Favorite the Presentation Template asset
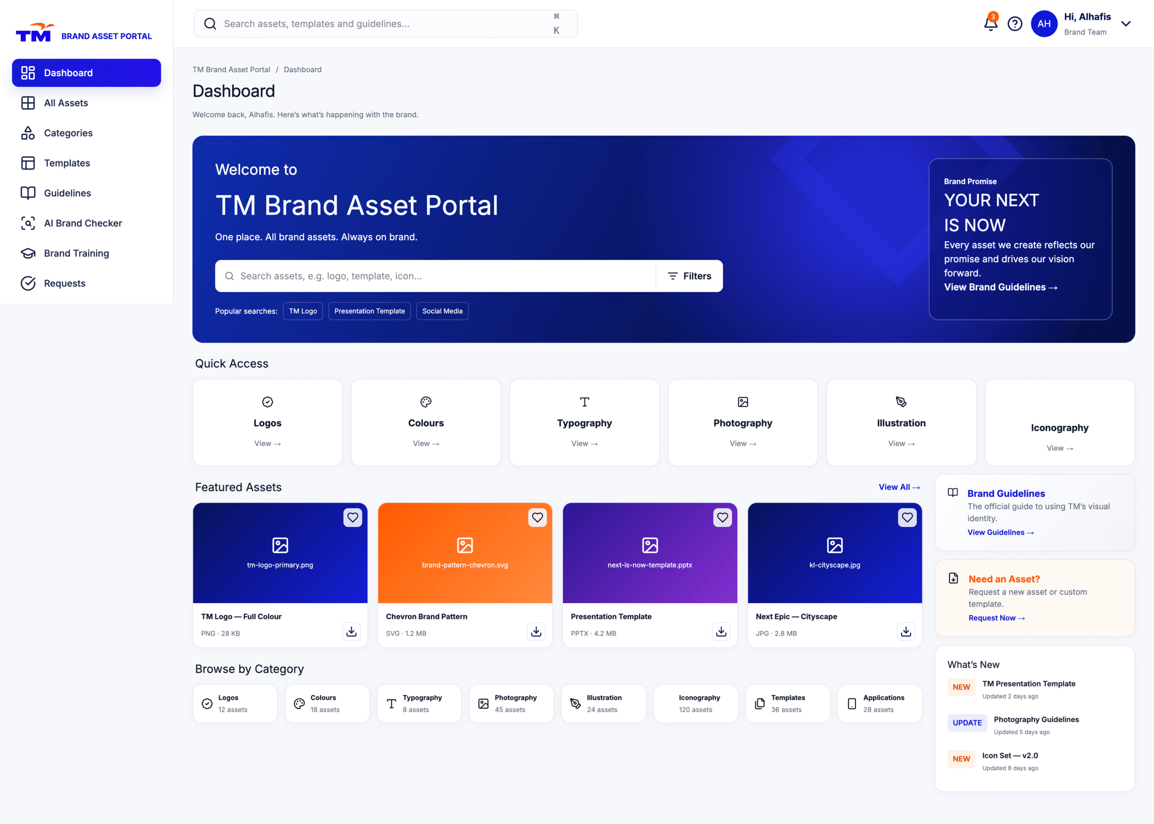 tap(722, 517)
